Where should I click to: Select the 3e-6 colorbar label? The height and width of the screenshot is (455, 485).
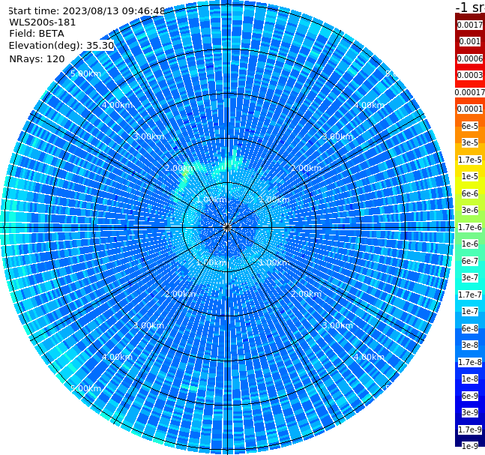click(470, 210)
